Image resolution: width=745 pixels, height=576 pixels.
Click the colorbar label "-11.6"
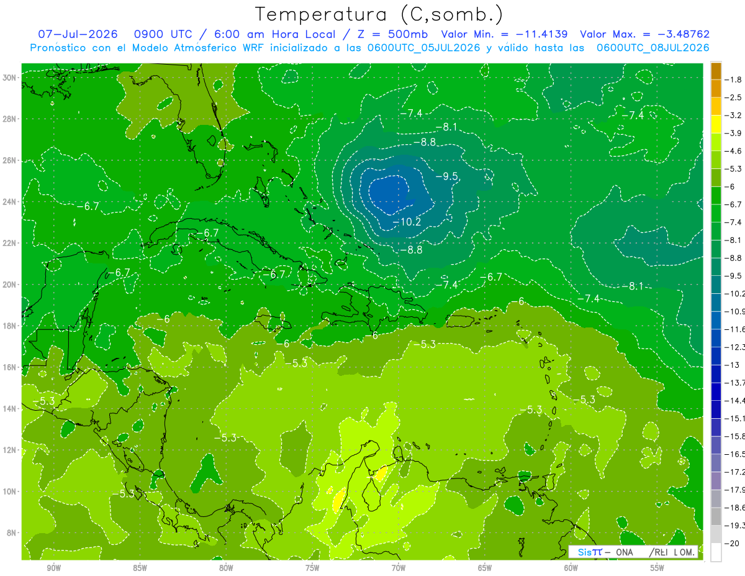click(735, 329)
